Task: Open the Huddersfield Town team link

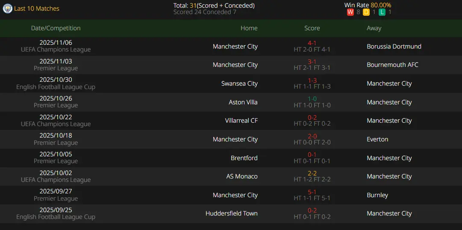Action: coord(231,213)
